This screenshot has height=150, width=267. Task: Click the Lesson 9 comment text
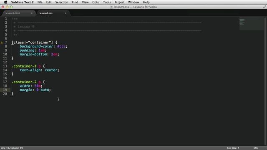click(x=26, y=27)
